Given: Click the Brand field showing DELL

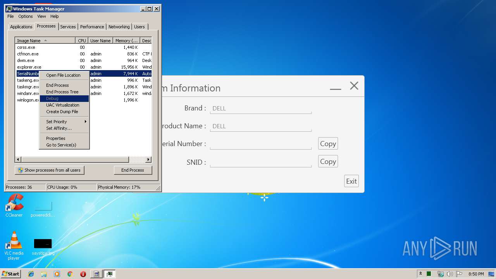Looking at the screenshot, I should click(x=261, y=108).
